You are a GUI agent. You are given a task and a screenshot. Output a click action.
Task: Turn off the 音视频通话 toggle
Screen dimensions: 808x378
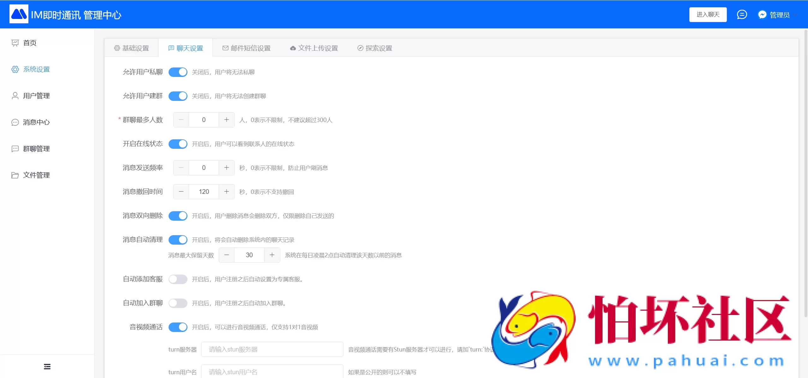178,327
